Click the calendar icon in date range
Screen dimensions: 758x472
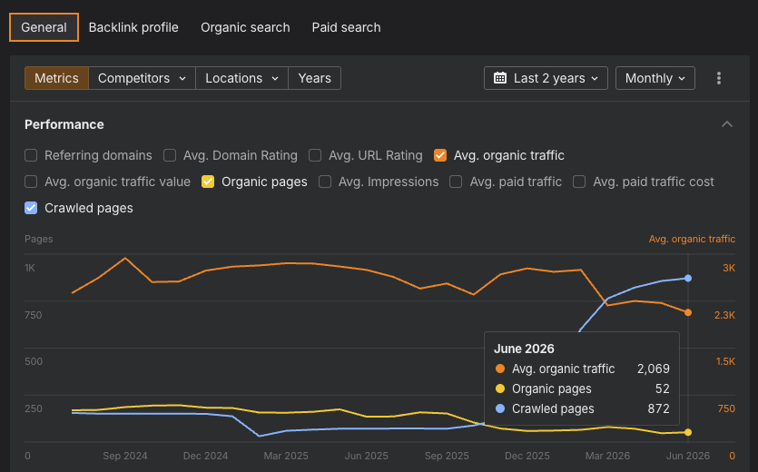click(x=500, y=78)
